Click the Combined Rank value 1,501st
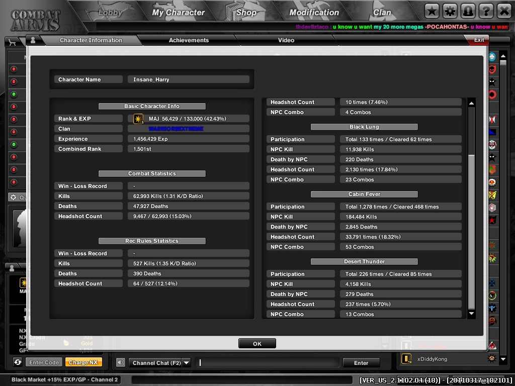Viewport: 515px width, 386px height. tap(142, 149)
